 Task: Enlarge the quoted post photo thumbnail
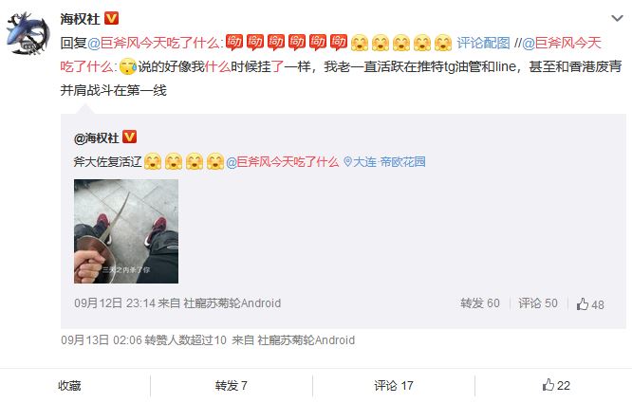tap(126, 231)
